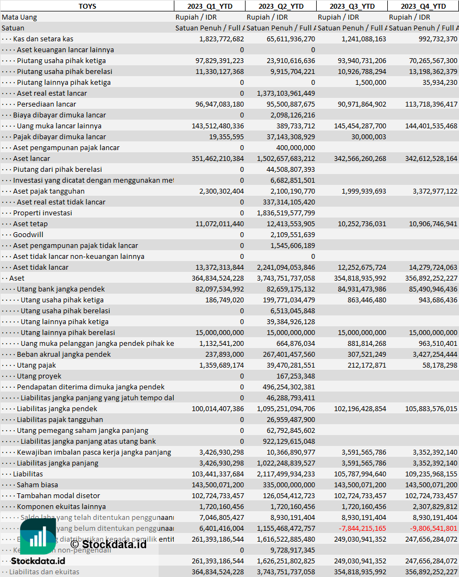Select Aset real estat lancar label

point(52,93)
